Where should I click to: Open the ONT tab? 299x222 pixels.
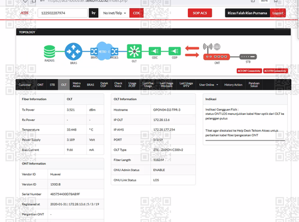point(40,85)
